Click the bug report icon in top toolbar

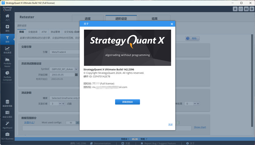pos(235,9)
